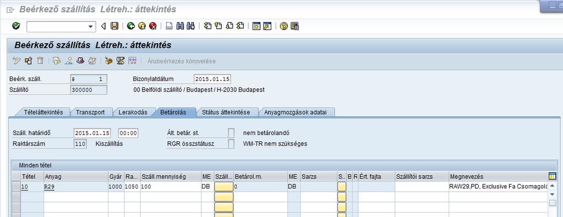This screenshot has height=217, width=563.
Task: Click the Megnevezés column header
Action: click(499, 176)
